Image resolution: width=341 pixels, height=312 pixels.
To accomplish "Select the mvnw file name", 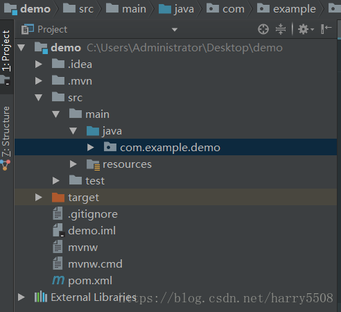I will click(x=83, y=248).
